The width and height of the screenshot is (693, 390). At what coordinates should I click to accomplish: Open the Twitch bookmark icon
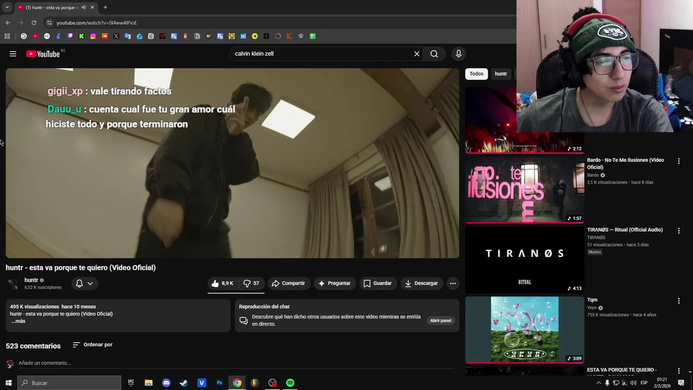[70, 36]
